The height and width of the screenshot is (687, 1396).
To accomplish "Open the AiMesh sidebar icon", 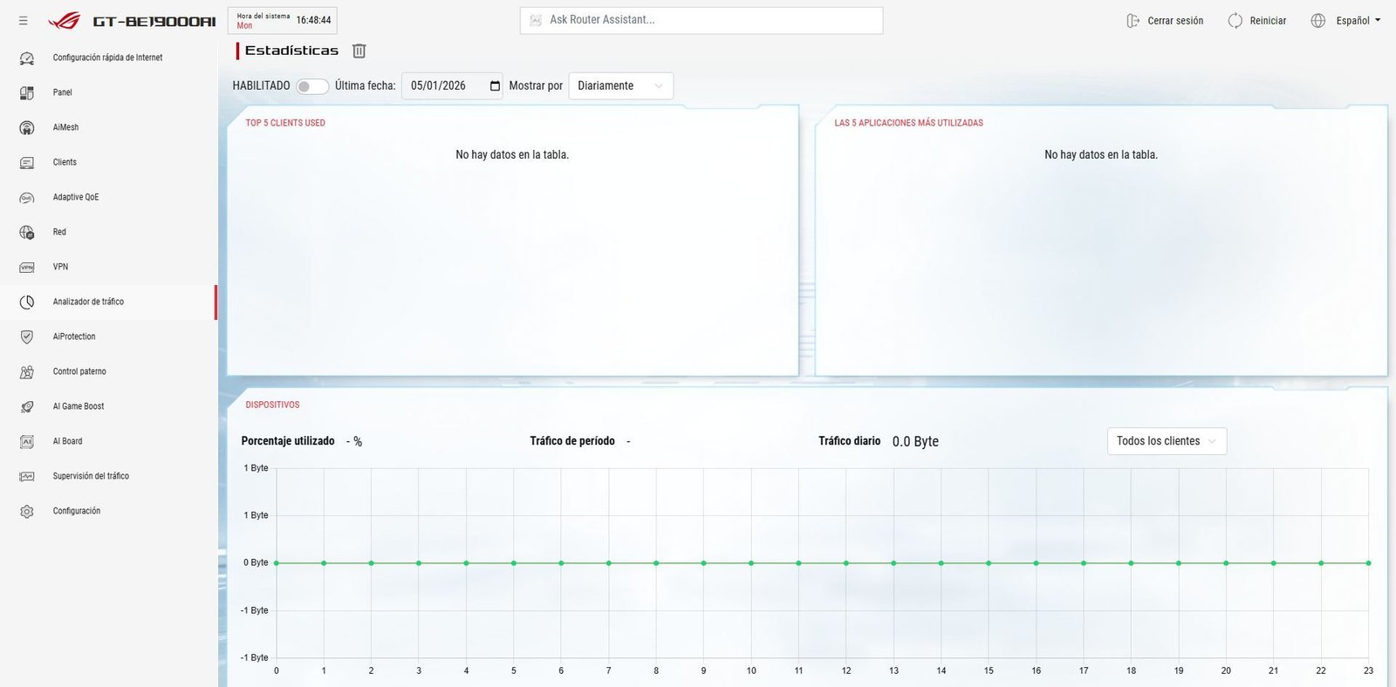I will click(27, 128).
